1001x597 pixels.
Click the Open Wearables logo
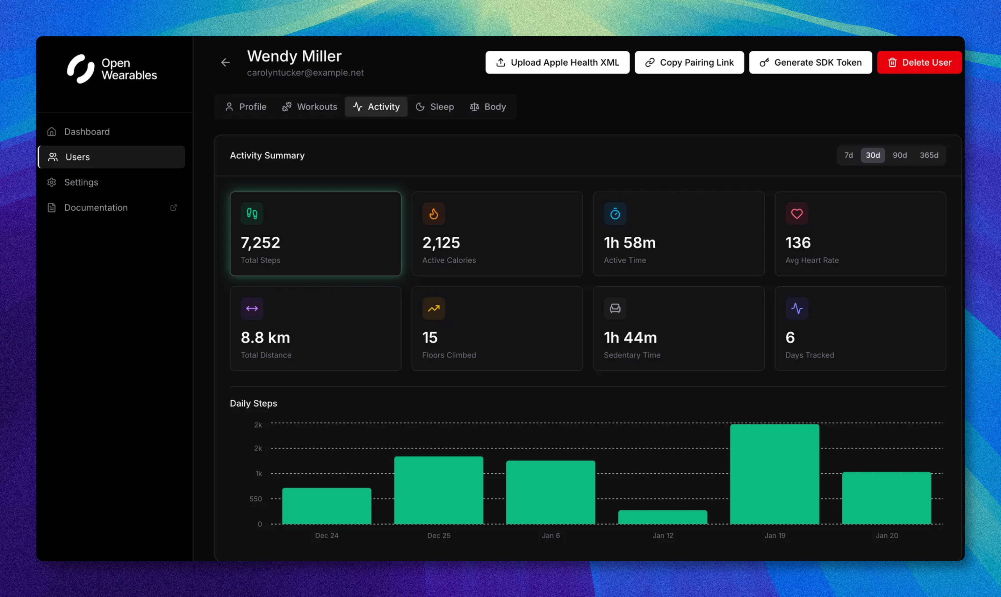pyautogui.click(x=112, y=69)
